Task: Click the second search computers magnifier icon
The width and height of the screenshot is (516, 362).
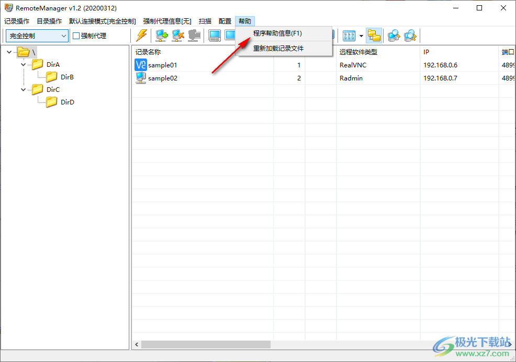Action: (x=410, y=36)
